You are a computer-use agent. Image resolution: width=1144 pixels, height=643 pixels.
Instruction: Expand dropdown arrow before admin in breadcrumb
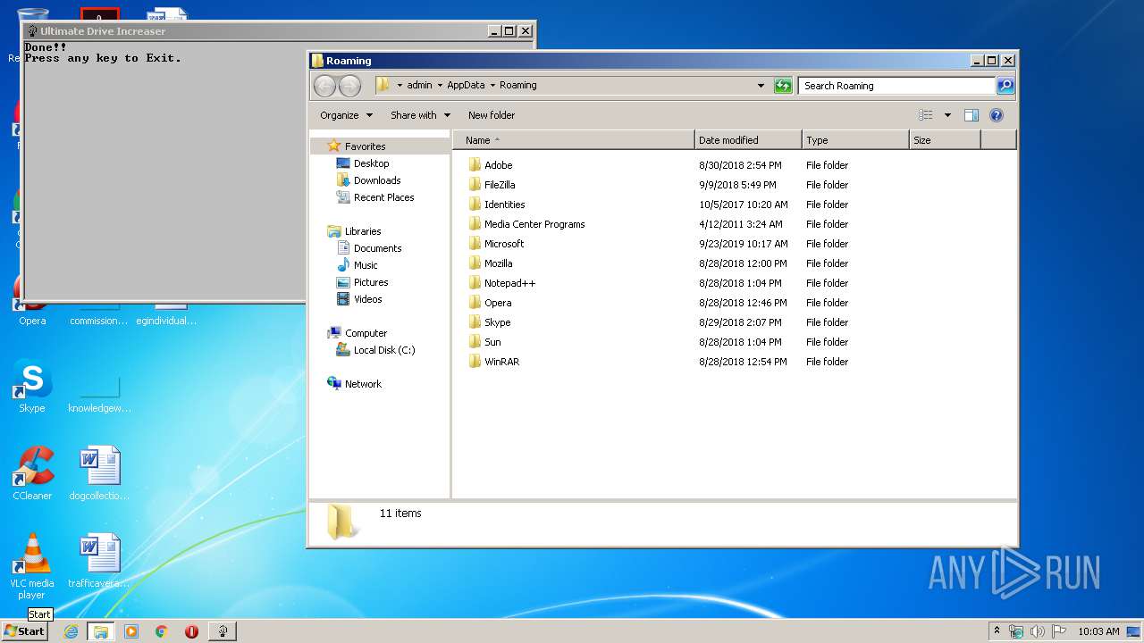coord(400,86)
